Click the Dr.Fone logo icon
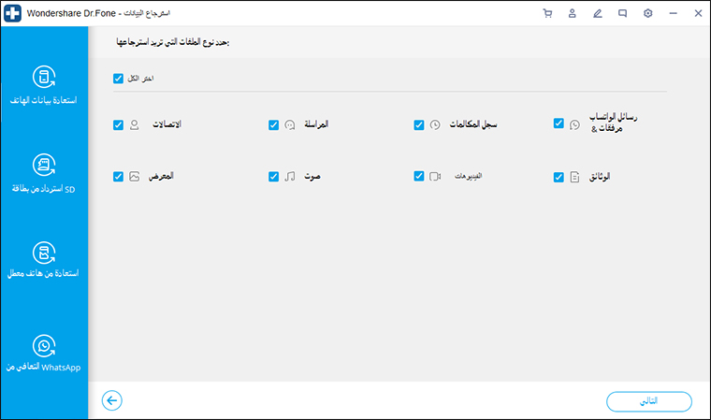The width and height of the screenshot is (711, 420). pyautogui.click(x=13, y=13)
